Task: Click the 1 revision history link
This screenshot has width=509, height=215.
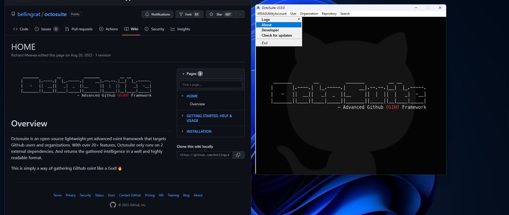Action: [x=103, y=55]
